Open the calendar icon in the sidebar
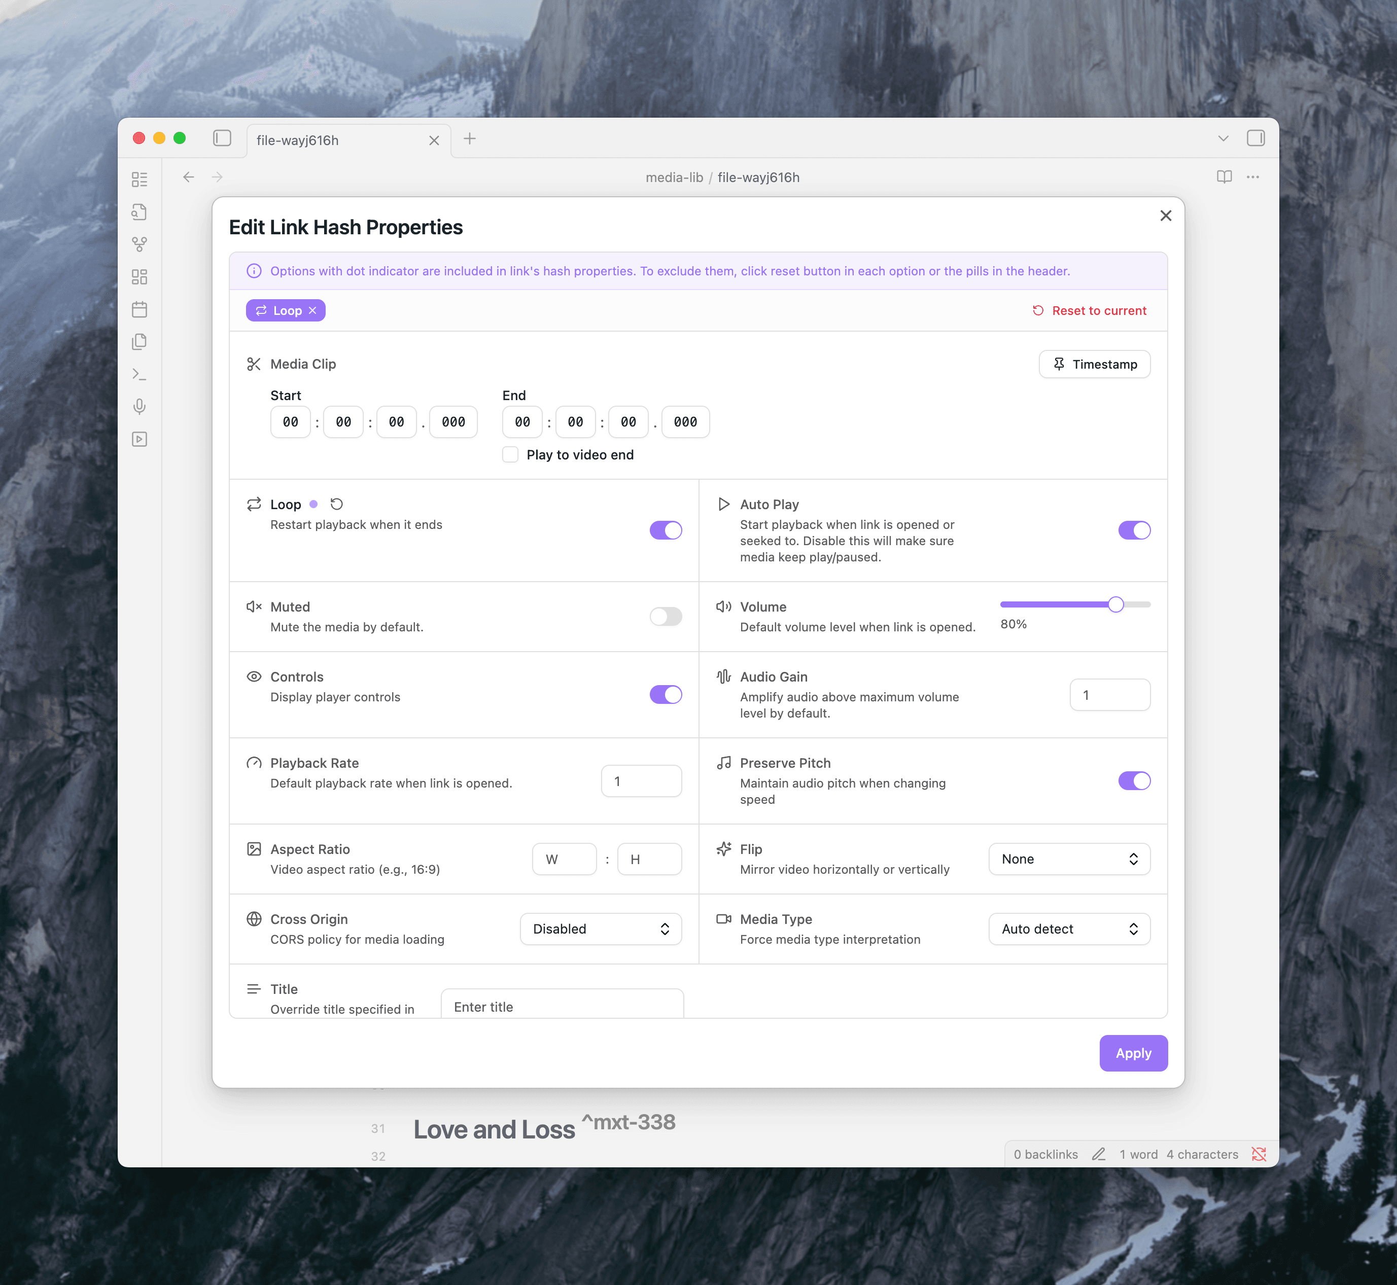The image size is (1397, 1285). (140, 309)
